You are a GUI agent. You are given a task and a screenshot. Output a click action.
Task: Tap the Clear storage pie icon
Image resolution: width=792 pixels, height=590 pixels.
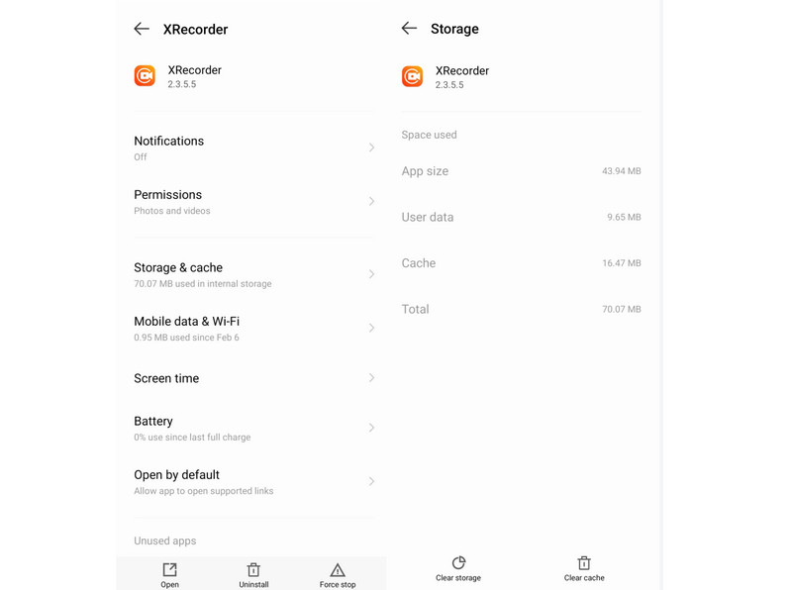click(457, 564)
